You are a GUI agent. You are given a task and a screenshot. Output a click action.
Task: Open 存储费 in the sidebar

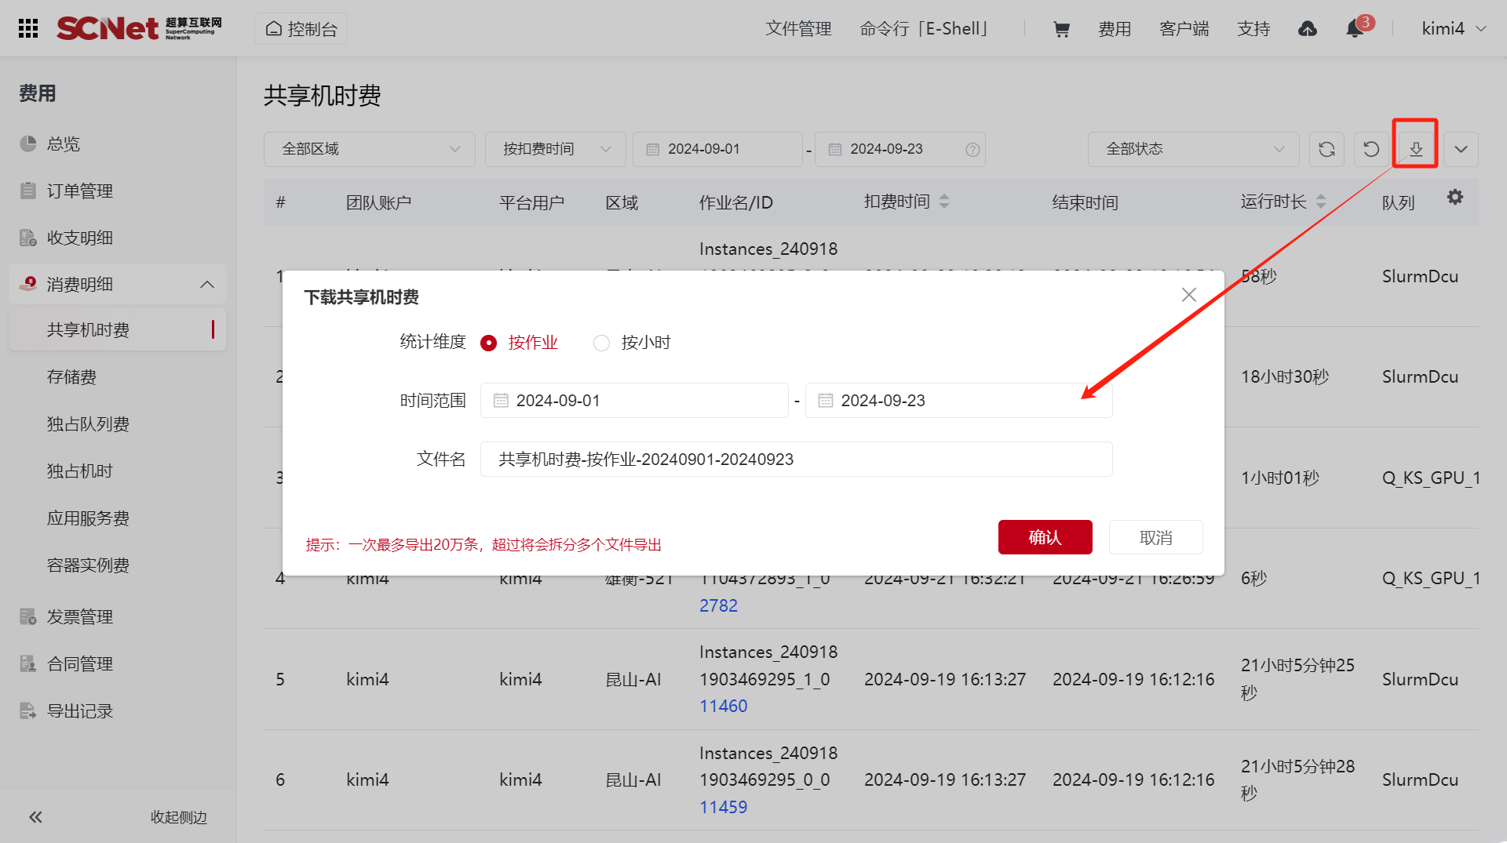coord(71,377)
